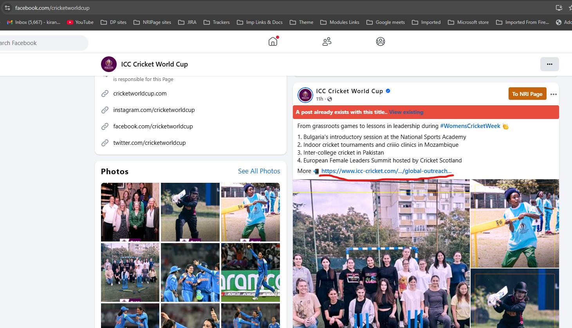The image size is (572, 328).
Task: Open the large post image of group photo
Action: tap(381, 254)
